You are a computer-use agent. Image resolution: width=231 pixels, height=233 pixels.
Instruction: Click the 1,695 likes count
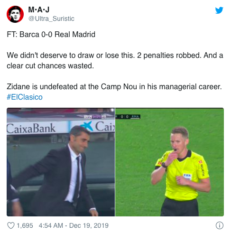tap(25, 225)
